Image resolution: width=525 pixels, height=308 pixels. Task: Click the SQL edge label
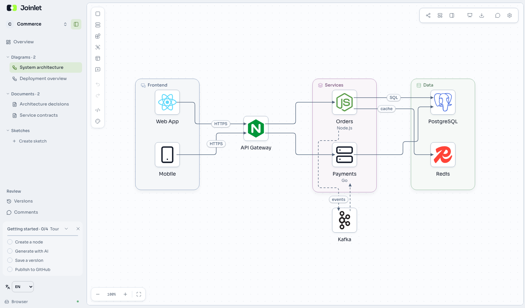pyautogui.click(x=394, y=98)
